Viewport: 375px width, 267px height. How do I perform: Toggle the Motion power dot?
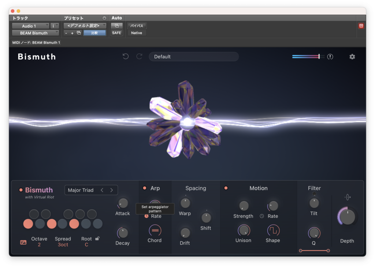[x=226, y=188]
